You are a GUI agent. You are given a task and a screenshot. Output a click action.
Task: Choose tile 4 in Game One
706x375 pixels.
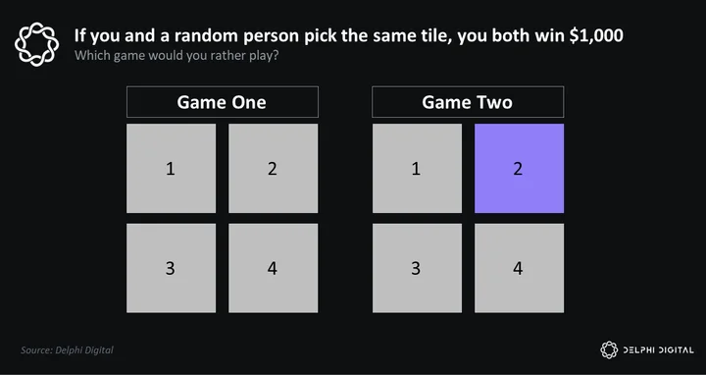[273, 268]
